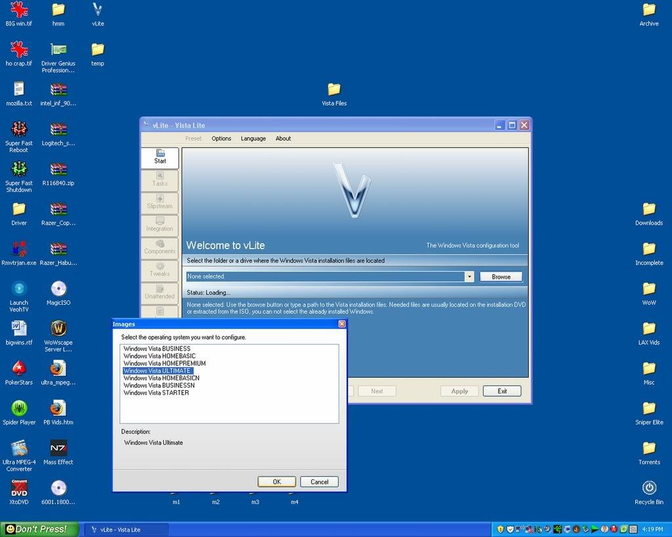Open the PokerStars desktop icon
Screen dimensions: 672x537
tap(19, 368)
